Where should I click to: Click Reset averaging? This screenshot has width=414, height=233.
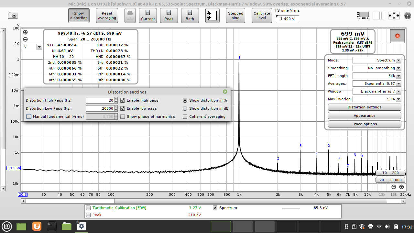pyautogui.click(x=107, y=16)
